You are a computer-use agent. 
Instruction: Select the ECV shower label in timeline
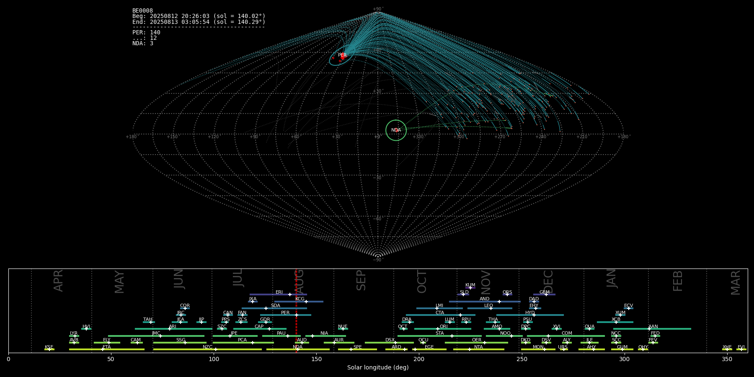[x=628, y=306]
